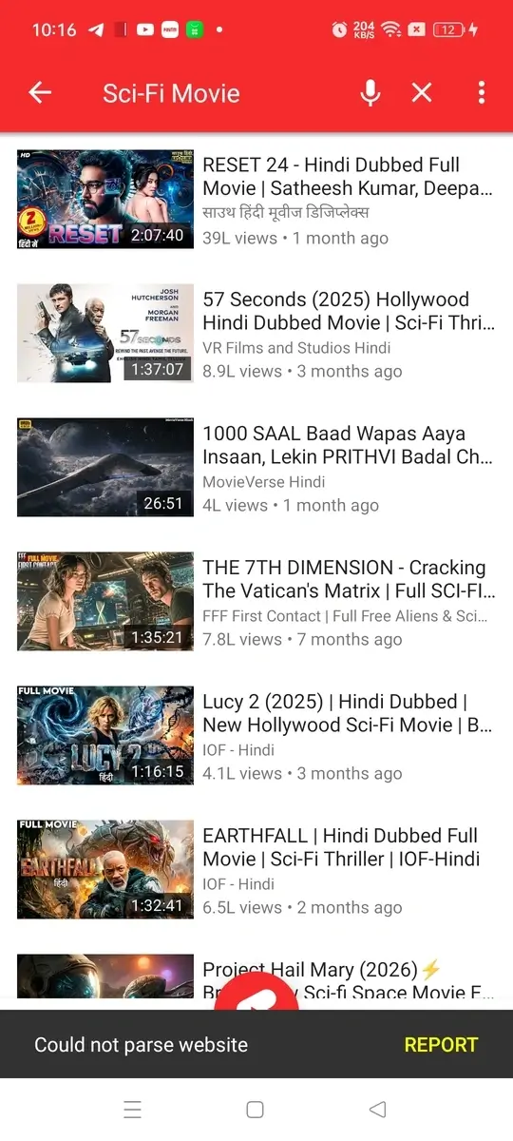
Task: Open the 57 Seconds movie thumbnail
Action: 105,333
